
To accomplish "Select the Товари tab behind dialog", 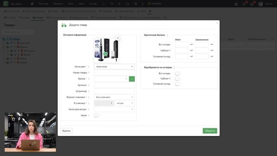I will pyautogui.click(x=38, y=17).
